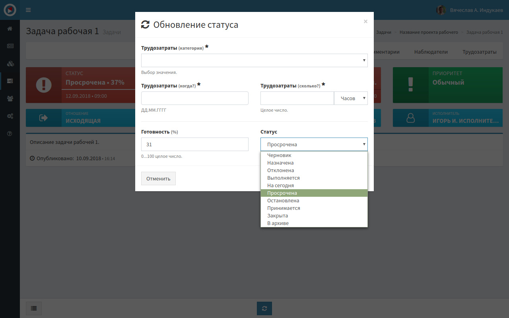Collapse the Статус select showing Просрочена
Screen dimensions: 509x318
pyautogui.click(x=314, y=144)
